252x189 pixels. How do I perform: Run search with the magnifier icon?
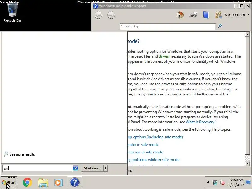[x=220, y=26]
